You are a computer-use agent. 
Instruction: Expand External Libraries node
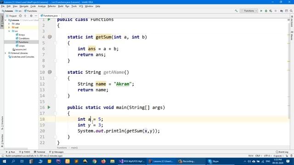[6, 53]
